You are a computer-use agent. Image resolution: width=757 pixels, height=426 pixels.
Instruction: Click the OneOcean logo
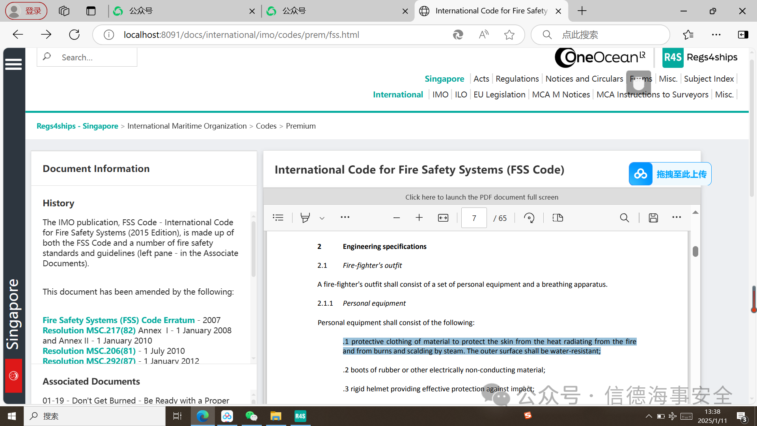click(600, 58)
